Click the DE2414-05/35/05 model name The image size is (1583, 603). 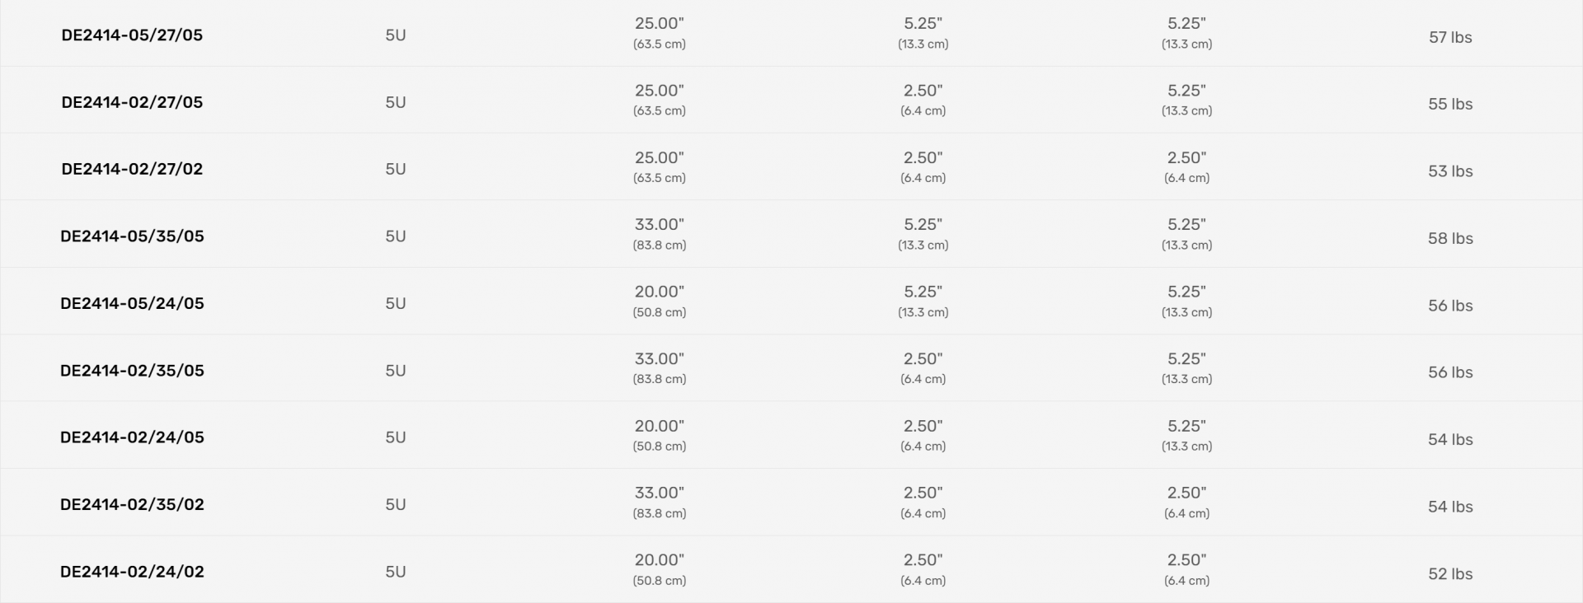132,236
